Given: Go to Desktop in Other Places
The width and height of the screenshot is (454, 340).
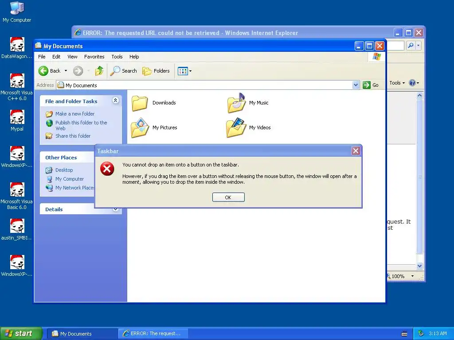Looking at the screenshot, I should pyautogui.click(x=59, y=170).
